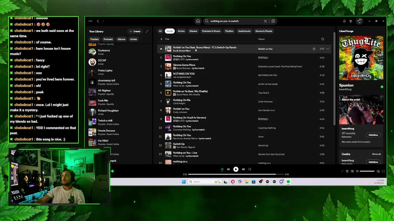Unfollow beardthug in About the artist
The width and height of the screenshot is (394, 221).
pos(373,135)
